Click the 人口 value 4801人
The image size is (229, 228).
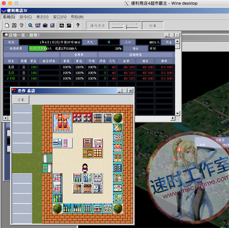[x=148, y=42]
